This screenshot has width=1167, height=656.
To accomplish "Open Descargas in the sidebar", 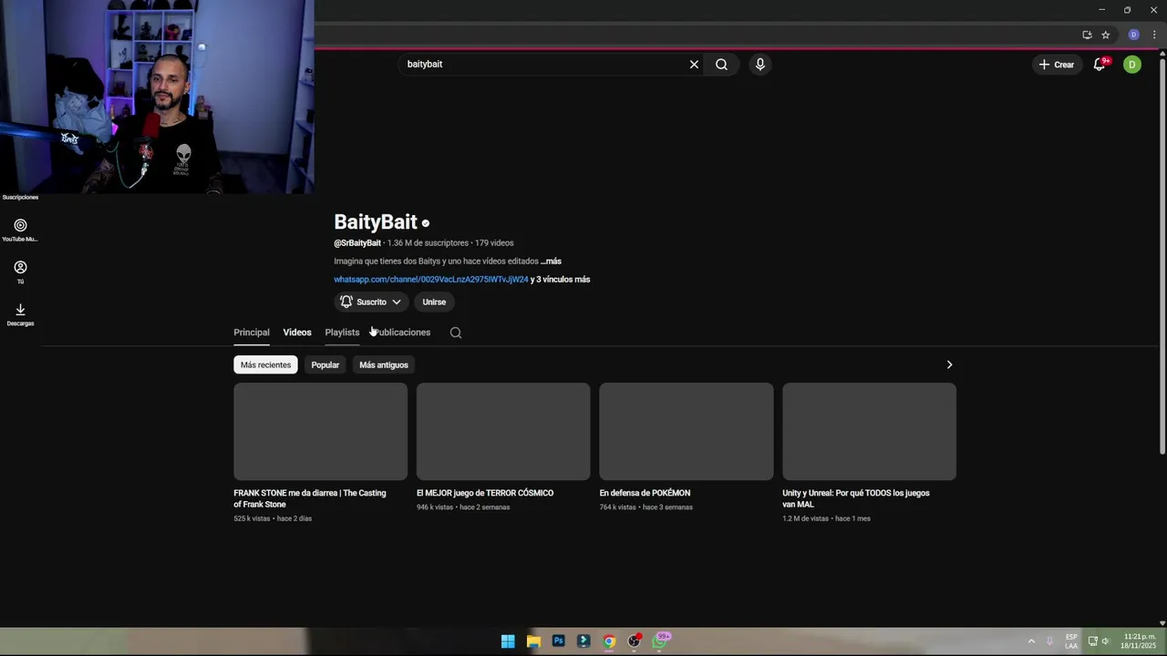I will pyautogui.click(x=20, y=314).
